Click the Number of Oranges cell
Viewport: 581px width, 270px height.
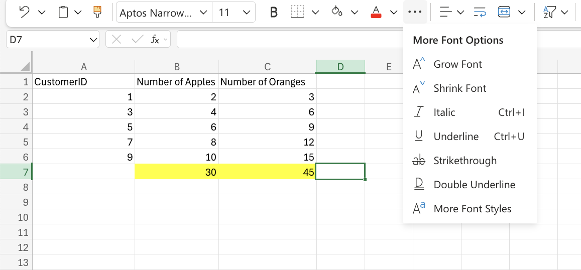268,81
